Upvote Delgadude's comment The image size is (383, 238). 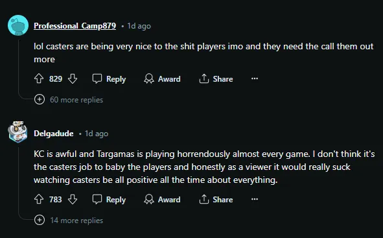(x=39, y=199)
